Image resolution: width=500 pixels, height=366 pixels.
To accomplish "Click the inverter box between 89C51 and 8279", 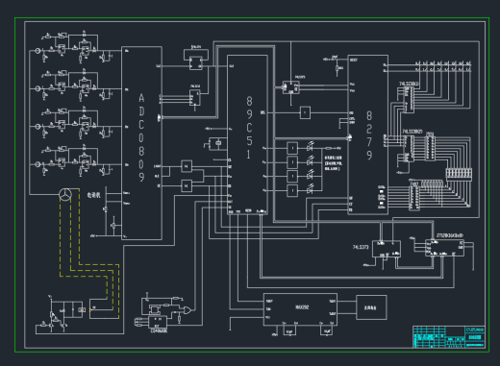I will tap(305, 112).
